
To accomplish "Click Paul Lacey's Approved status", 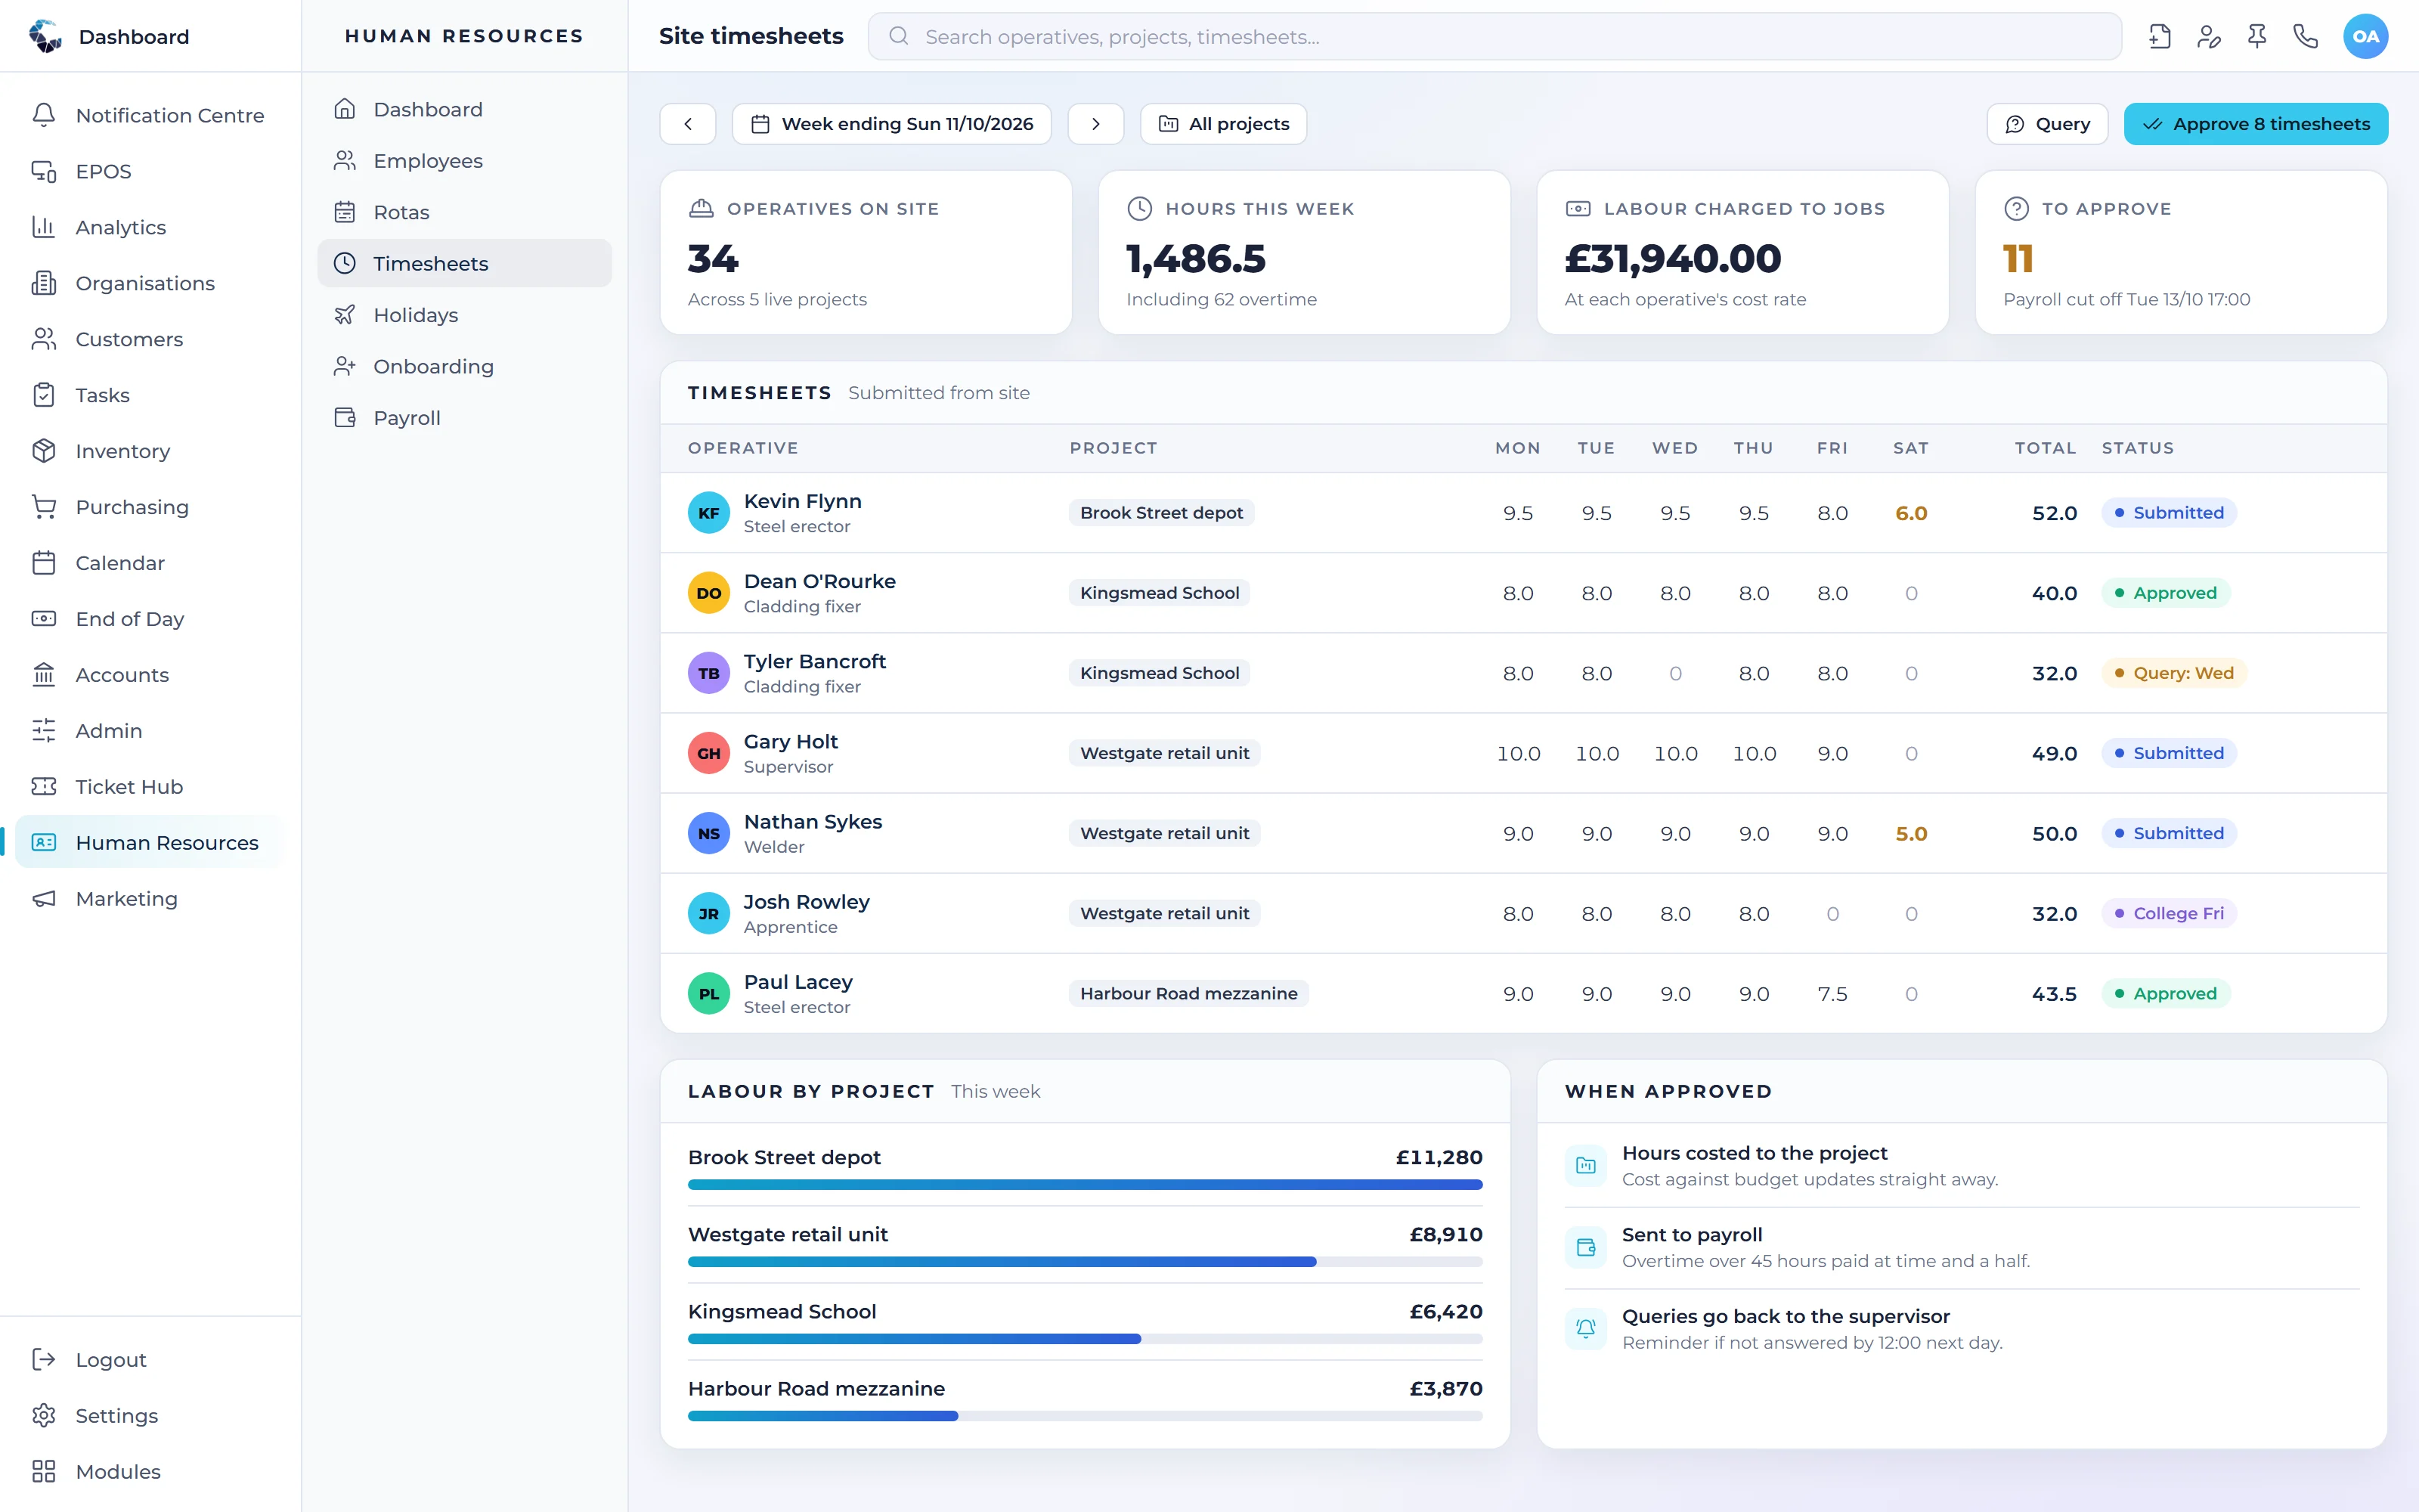I will point(2166,993).
